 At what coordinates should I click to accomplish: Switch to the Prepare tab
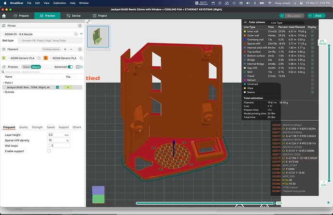tap(21, 16)
